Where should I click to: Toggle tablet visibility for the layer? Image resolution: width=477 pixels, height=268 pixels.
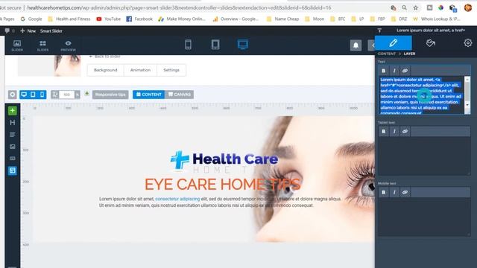(33, 95)
